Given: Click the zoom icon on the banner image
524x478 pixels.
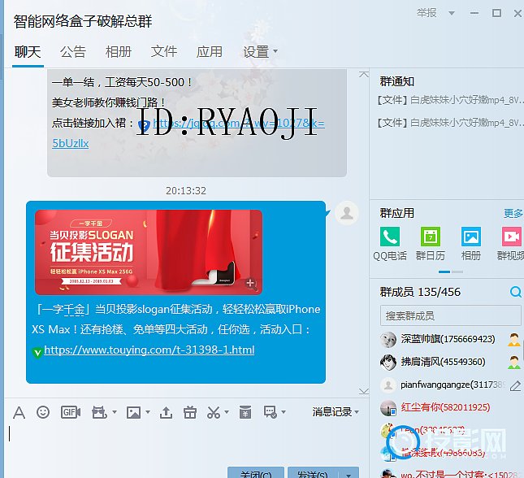Looking at the screenshot, I should (x=251, y=284).
